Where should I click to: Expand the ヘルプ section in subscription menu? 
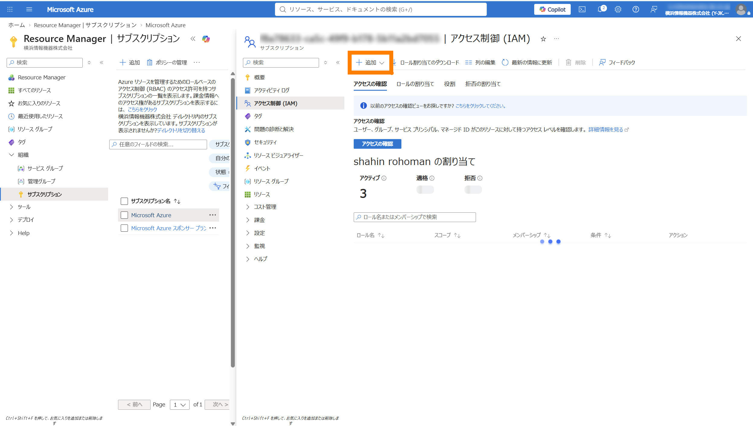[x=248, y=259]
